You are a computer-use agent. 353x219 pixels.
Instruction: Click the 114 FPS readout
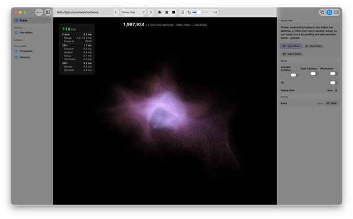pos(69,29)
